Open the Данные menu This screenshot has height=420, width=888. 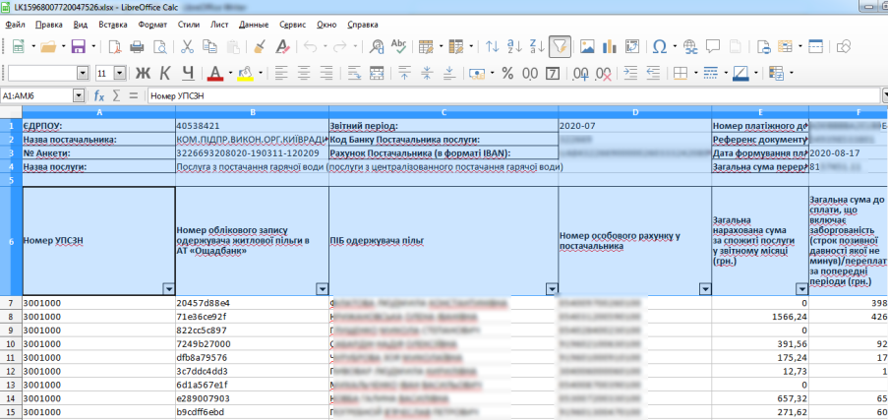[x=253, y=22]
